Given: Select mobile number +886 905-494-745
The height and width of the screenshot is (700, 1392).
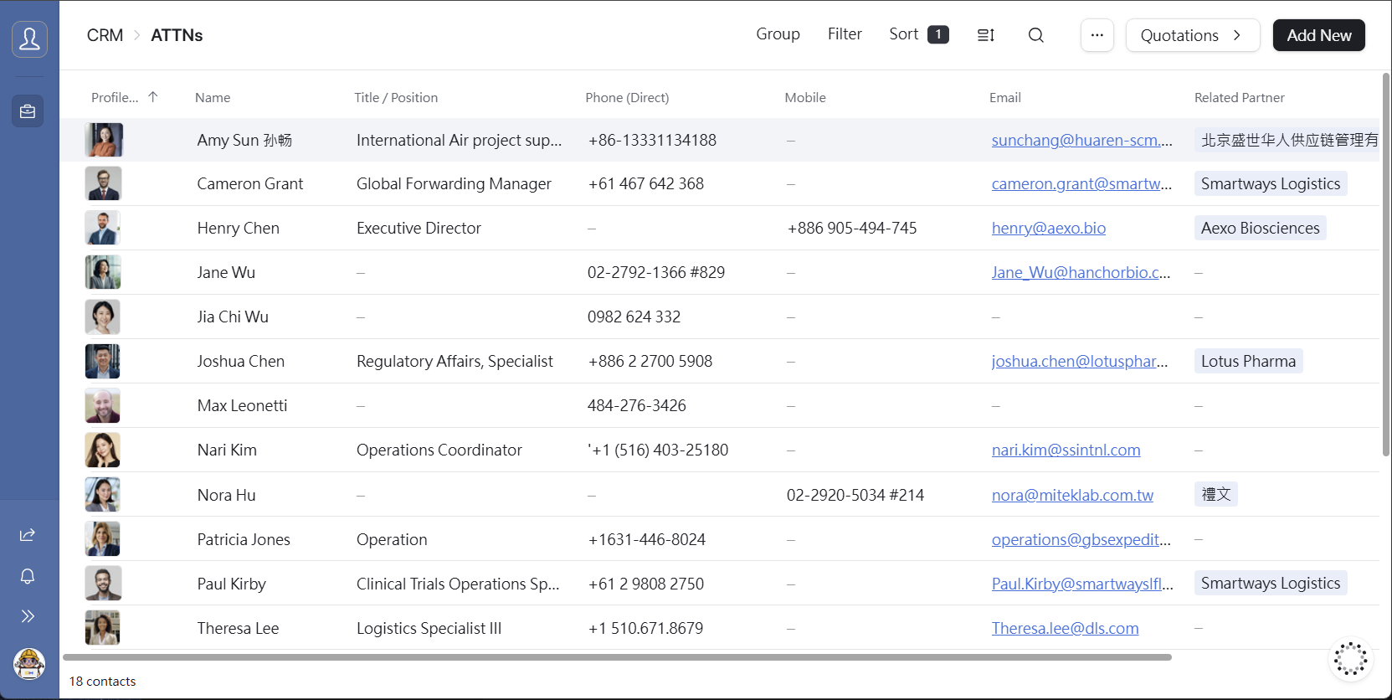Looking at the screenshot, I should (x=852, y=228).
